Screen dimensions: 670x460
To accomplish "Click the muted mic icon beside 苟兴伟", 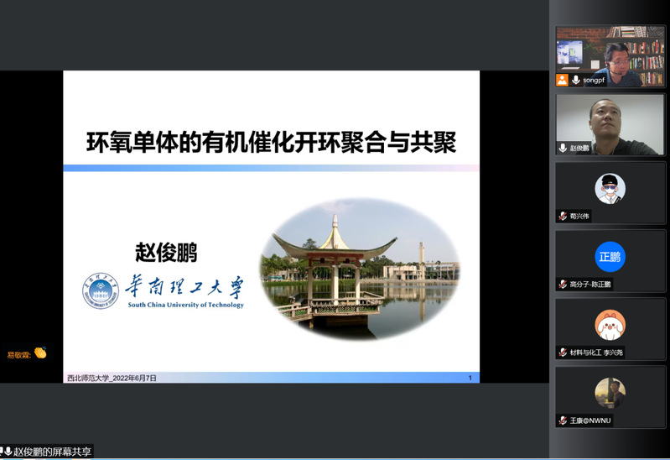I will coord(563,216).
